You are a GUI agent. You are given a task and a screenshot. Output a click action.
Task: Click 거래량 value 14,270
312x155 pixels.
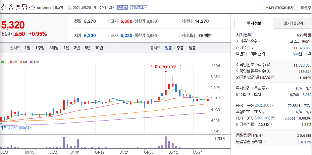pos(202,21)
